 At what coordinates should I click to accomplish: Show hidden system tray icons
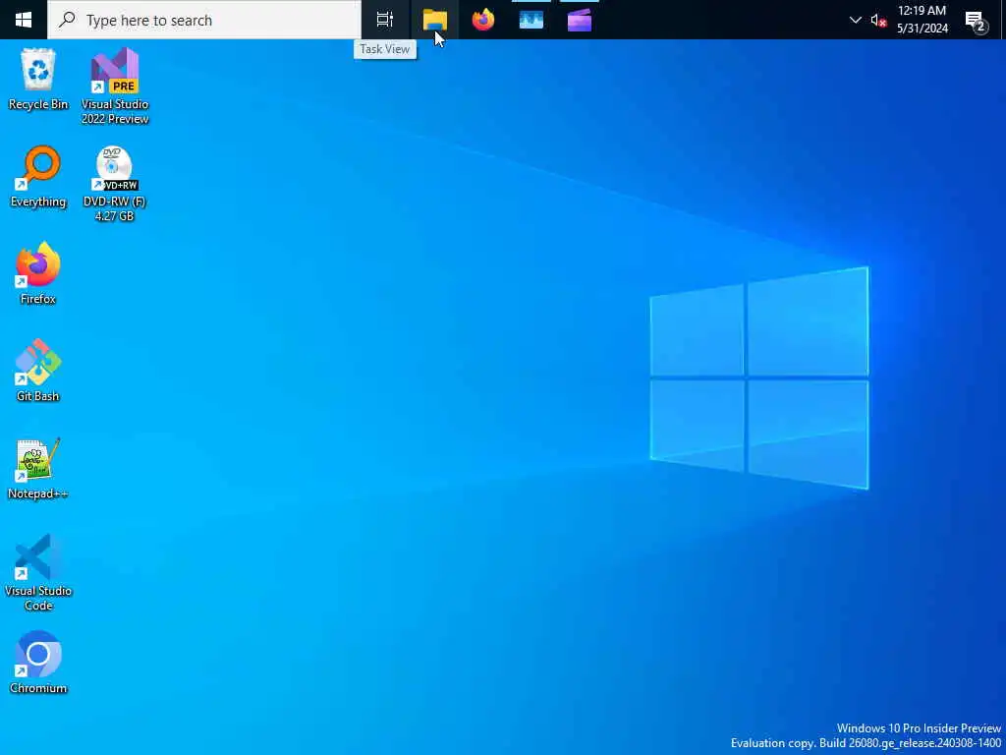coord(856,20)
